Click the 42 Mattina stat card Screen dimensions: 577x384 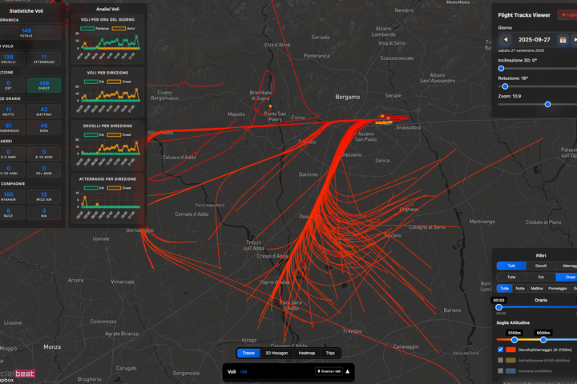(x=44, y=111)
